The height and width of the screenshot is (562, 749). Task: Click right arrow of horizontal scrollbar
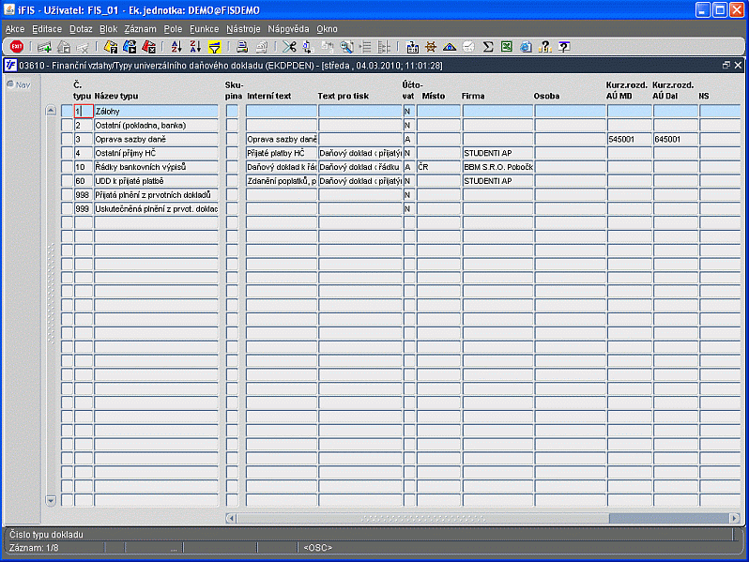click(734, 518)
